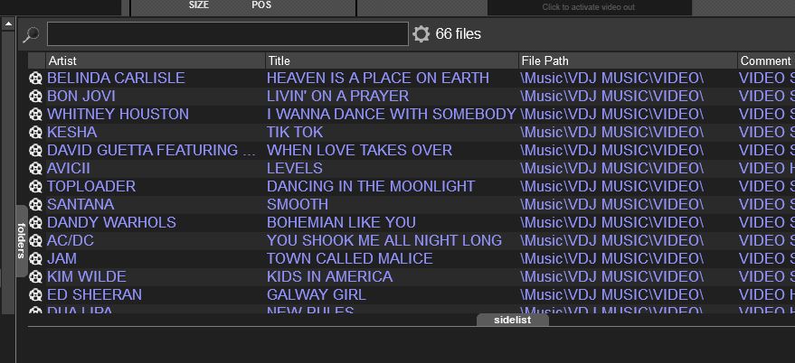Click the magnifier search icon

(x=32, y=34)
